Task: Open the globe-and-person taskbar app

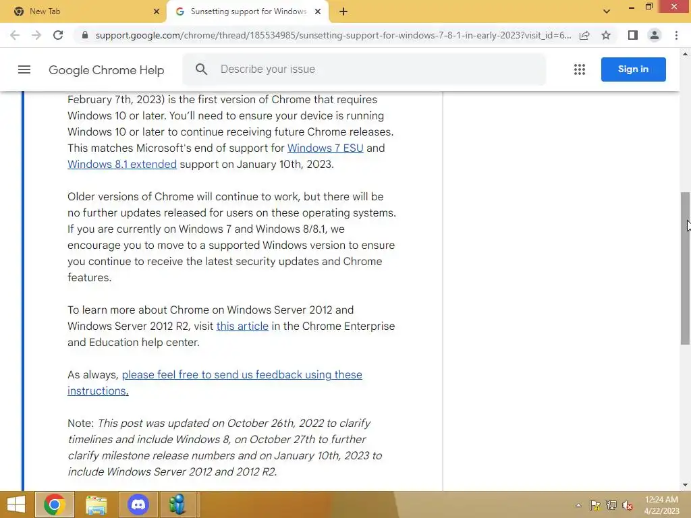Action: (177, 505)
